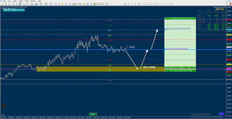This screenshot has width=232, height=119.
Task: Click the SL 91 stop loss bar
Action: (181, 71)
